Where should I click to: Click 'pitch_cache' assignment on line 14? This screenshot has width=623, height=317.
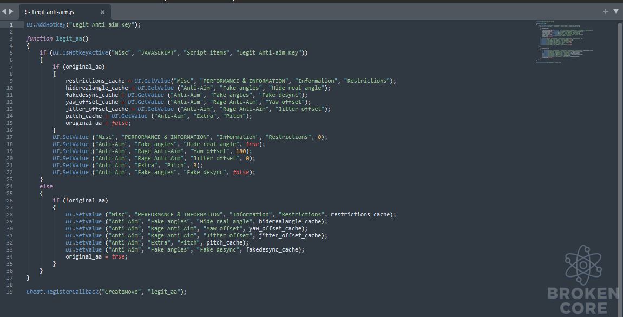83,116
